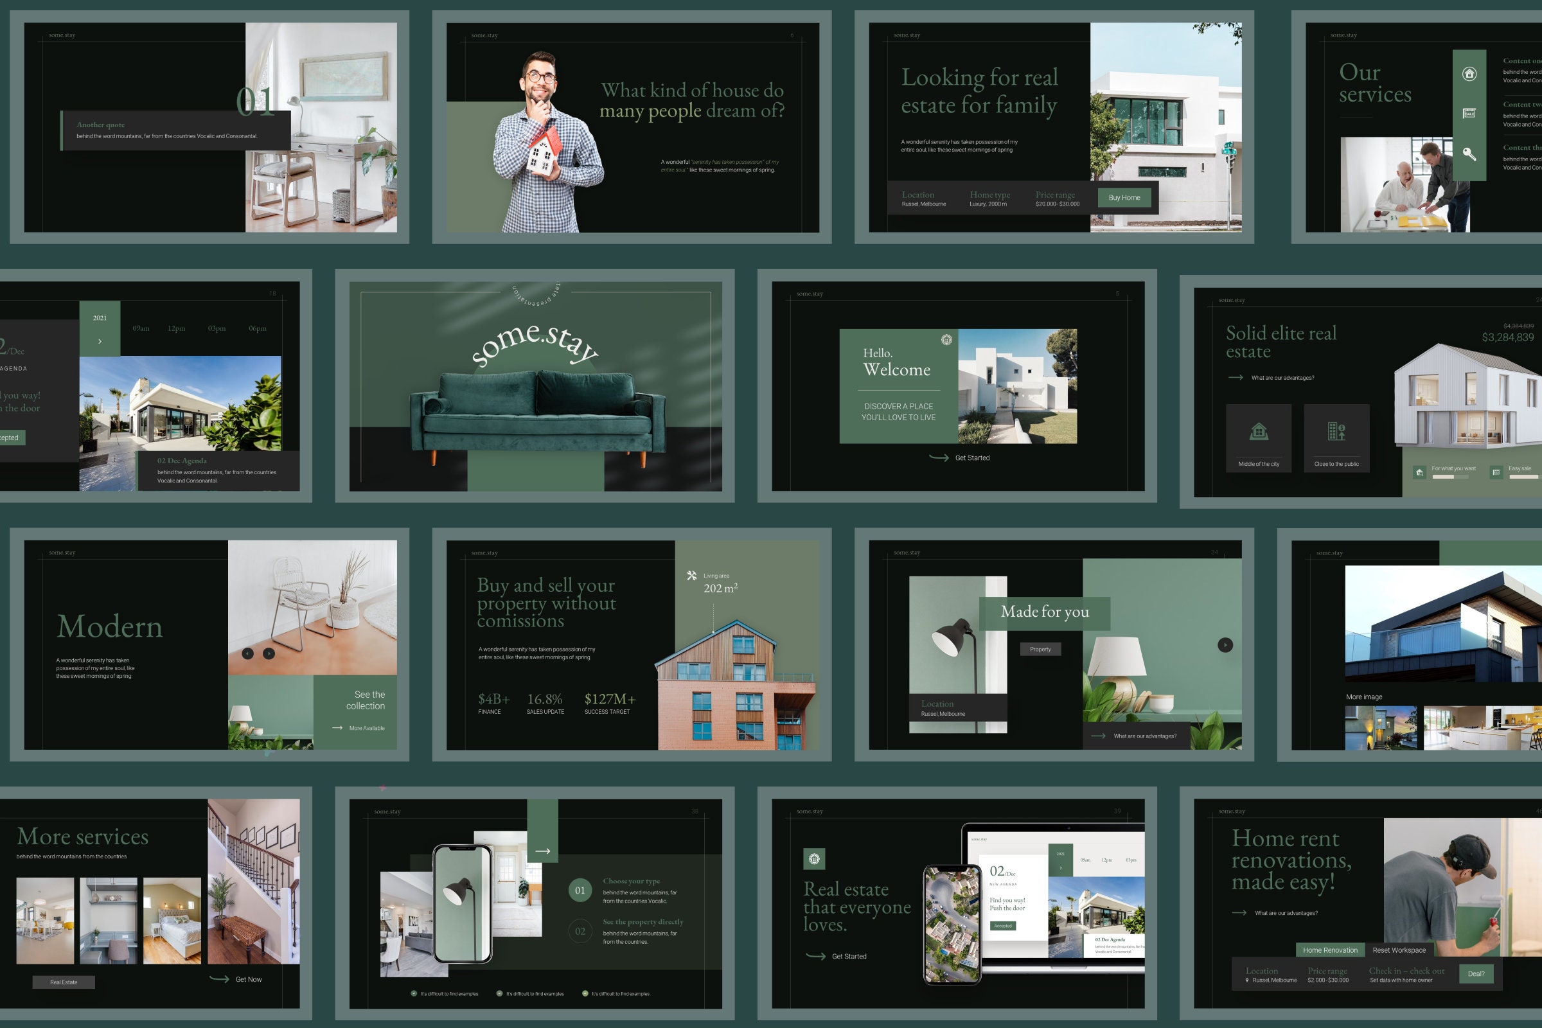Click the Property button on Made for you slide
The height and width of the screenshot is (1028, 1542).
tap(1040, 649)
